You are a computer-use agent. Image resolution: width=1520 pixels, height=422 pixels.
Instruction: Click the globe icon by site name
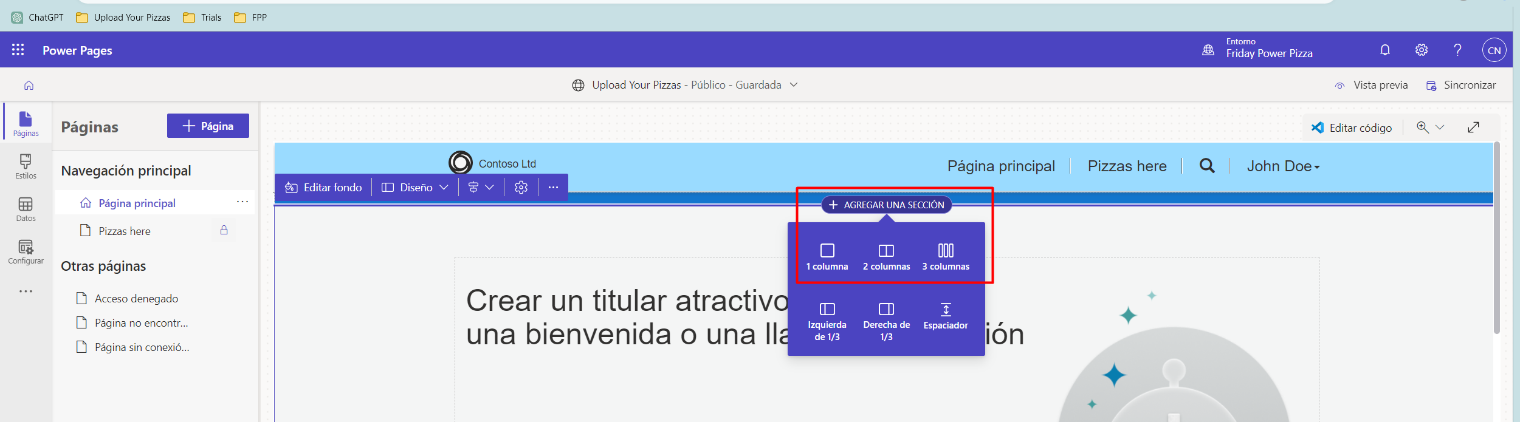pyautogui.click(x=578, y=85)
